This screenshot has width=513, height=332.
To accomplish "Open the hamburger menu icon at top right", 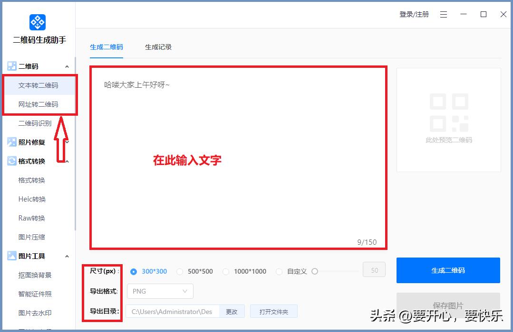I will 444,14.
